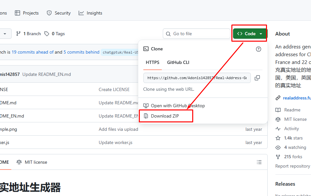Open the worker.js file row
The height and width of the screenshot is (196, 311).
[x=134, y=142]
